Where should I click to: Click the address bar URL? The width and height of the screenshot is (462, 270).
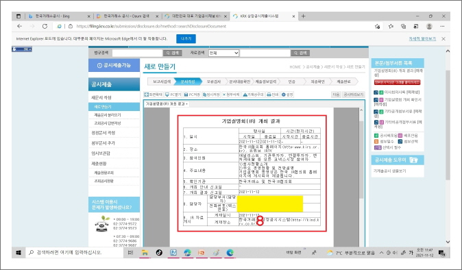point(151,26)
